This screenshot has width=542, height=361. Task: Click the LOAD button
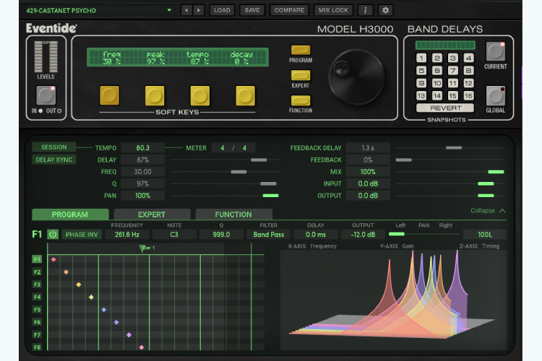[222, 10]
